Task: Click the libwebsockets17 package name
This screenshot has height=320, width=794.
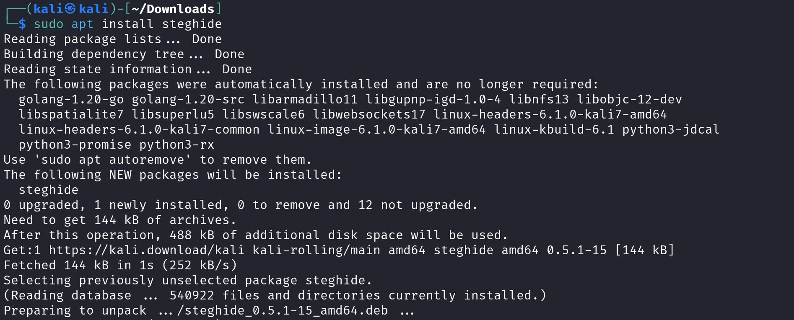Action: pyautogui.click(x=369, y=114)
